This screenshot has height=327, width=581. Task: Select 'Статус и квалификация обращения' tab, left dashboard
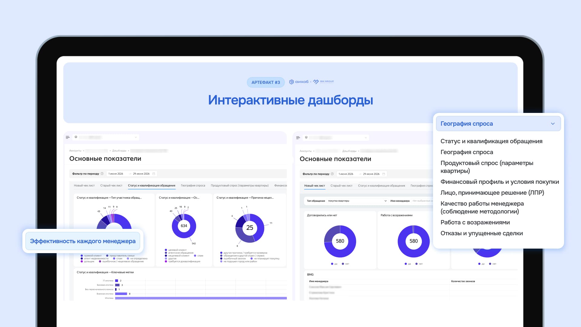tap(152, 186)
